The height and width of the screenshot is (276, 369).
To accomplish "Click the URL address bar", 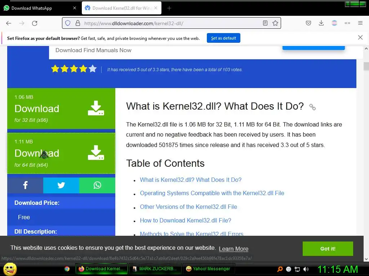I will [x=172, y=23].
